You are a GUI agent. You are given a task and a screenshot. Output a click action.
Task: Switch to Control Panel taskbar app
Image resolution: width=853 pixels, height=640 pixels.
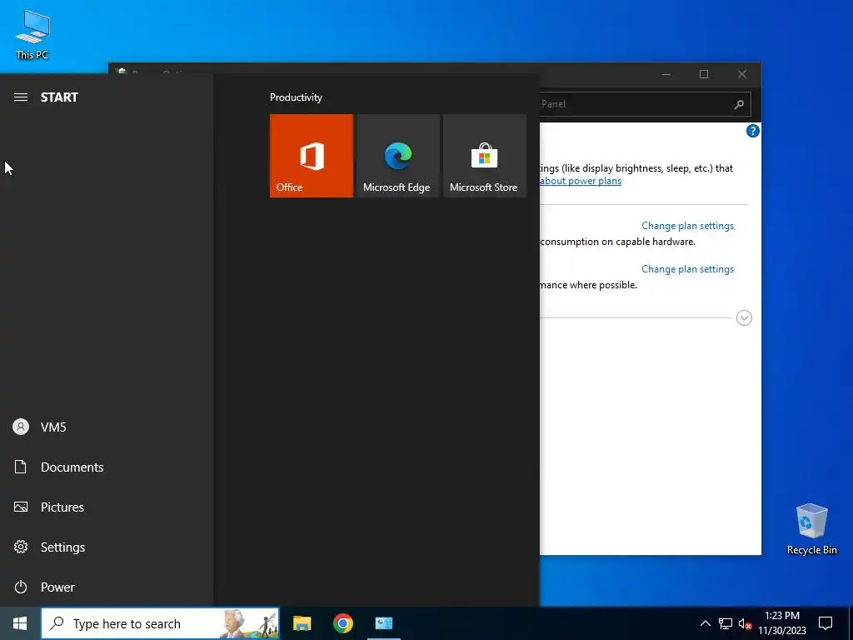[x=383, y=623]
